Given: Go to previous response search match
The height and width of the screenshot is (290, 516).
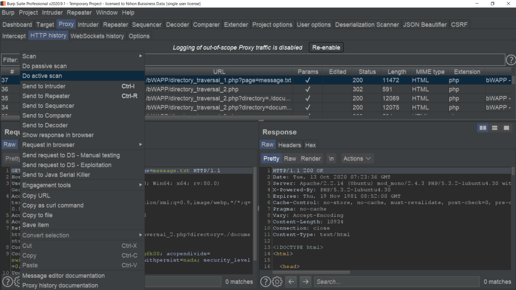Looking at the screenshot, I should pos(291,282).
